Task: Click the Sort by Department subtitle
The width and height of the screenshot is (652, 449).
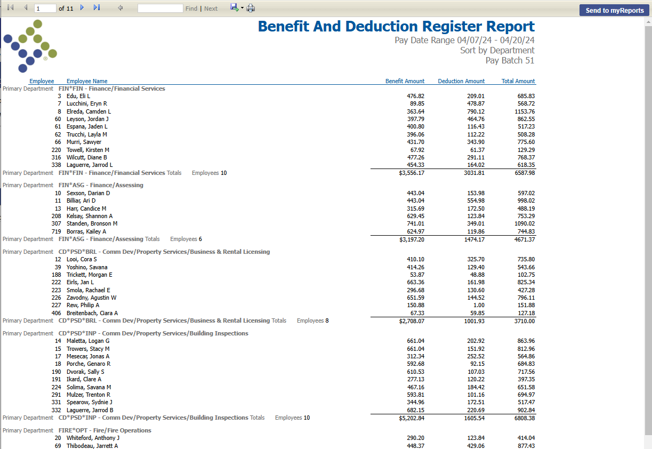Action: (x=497, y=51)
